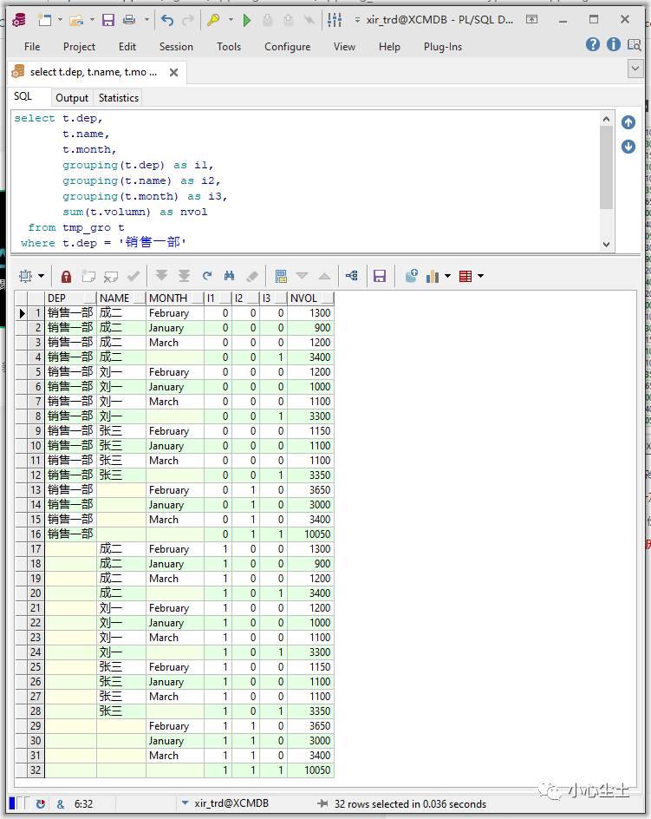651x819 pixels.
Task: Open the Edit menu
Action: point(127,47)
